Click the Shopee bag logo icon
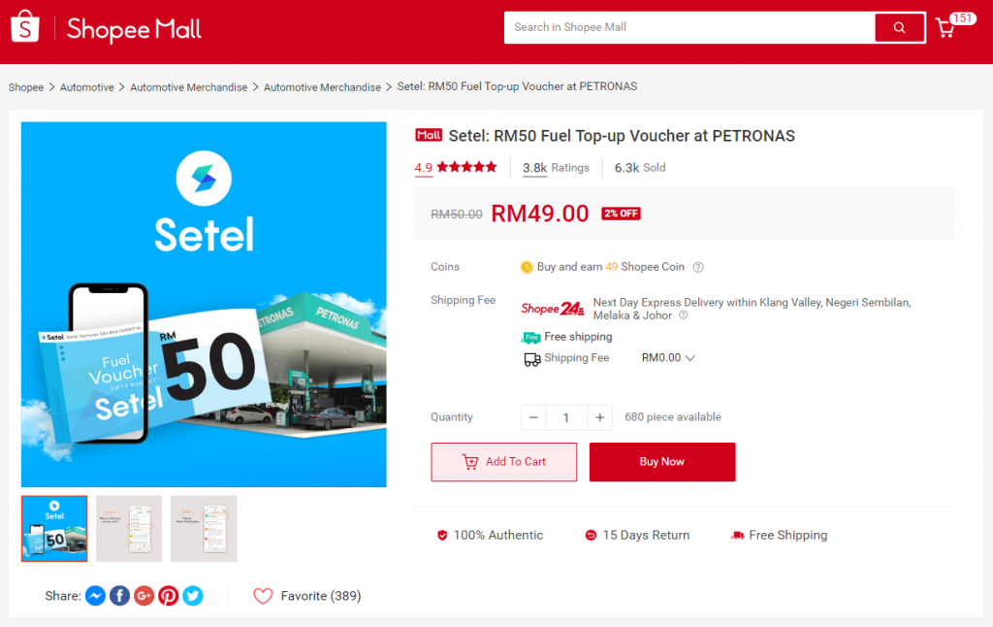993x627 pixels. 24,27
